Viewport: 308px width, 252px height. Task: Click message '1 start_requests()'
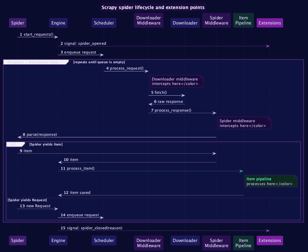coord(37,34)
